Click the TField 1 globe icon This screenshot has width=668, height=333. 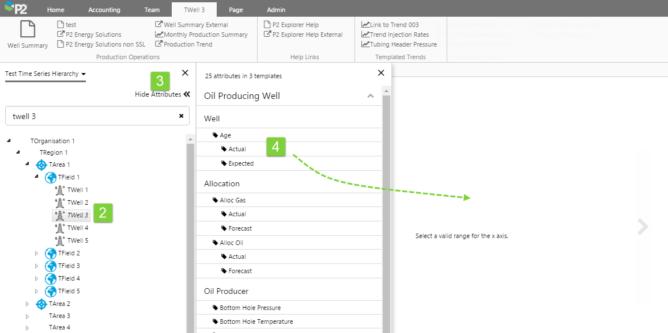pos(51,177)
